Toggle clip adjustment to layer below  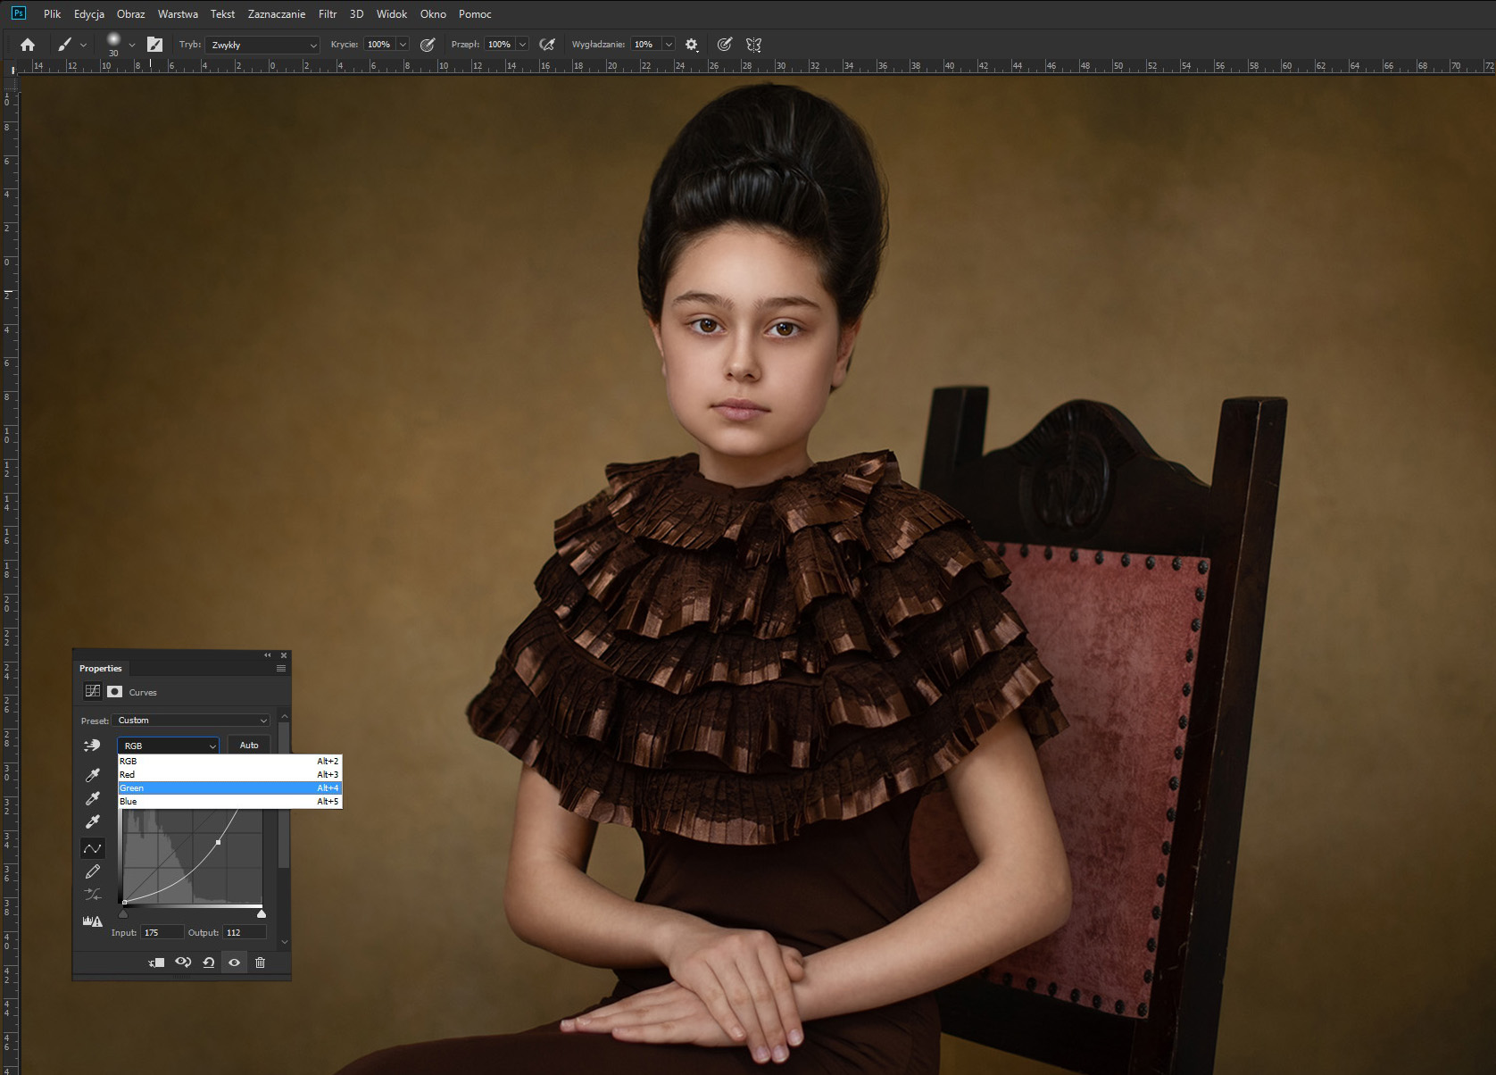pyautogui.click(x=156, y=962)
